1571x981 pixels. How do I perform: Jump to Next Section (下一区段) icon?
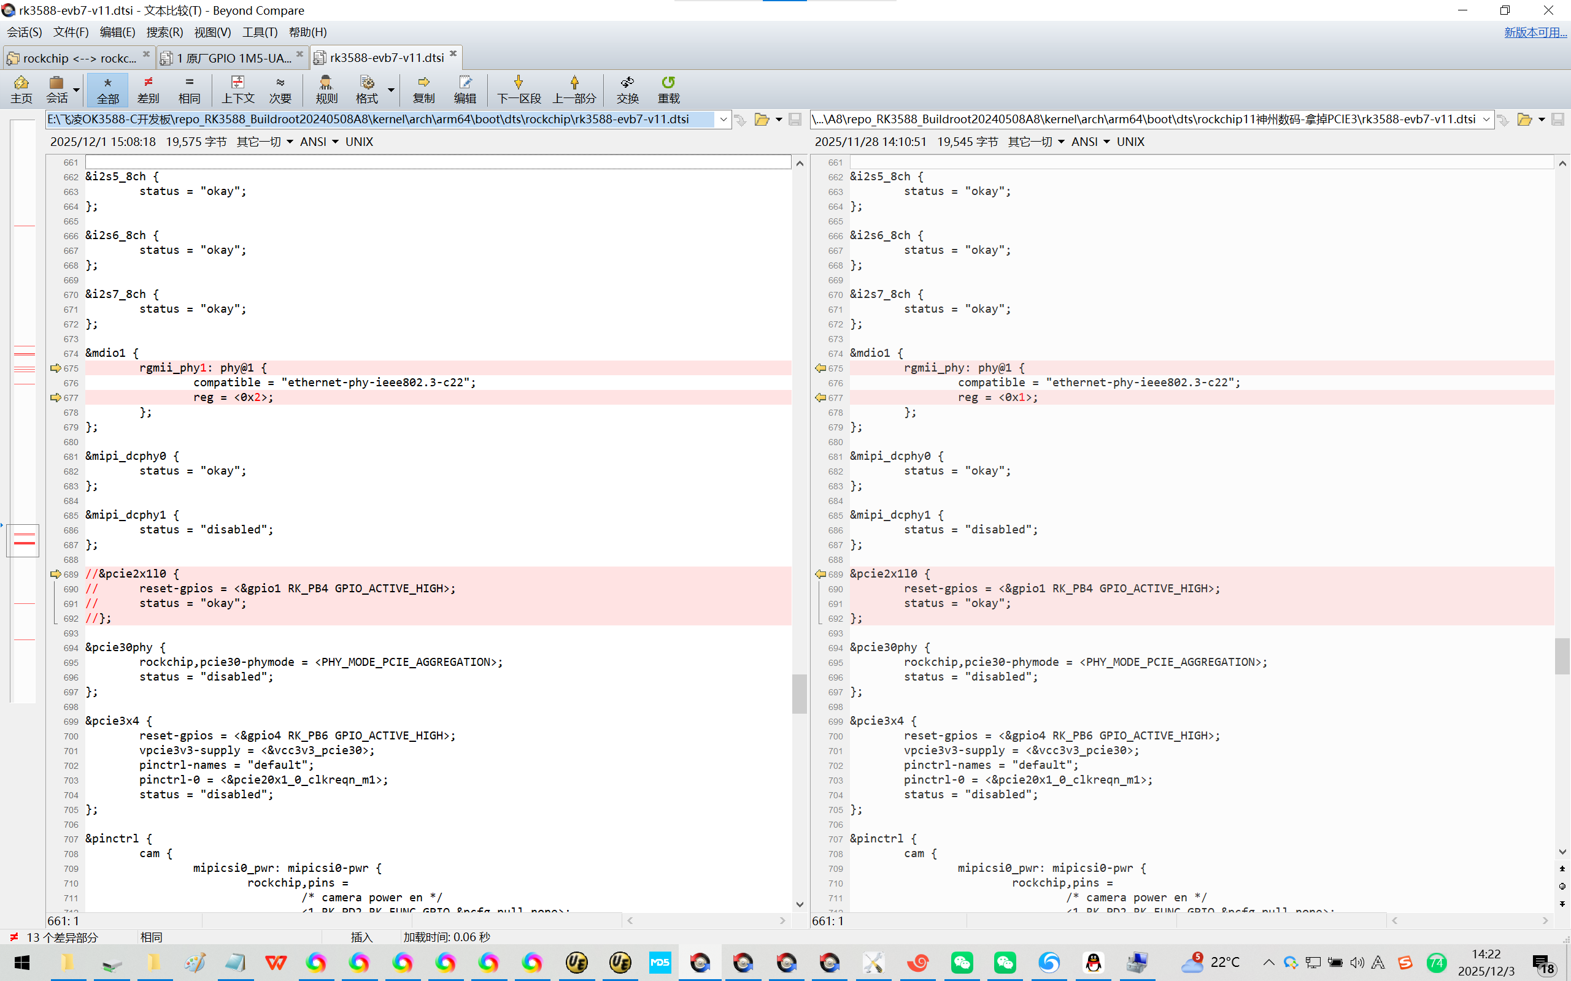[518, 89]
